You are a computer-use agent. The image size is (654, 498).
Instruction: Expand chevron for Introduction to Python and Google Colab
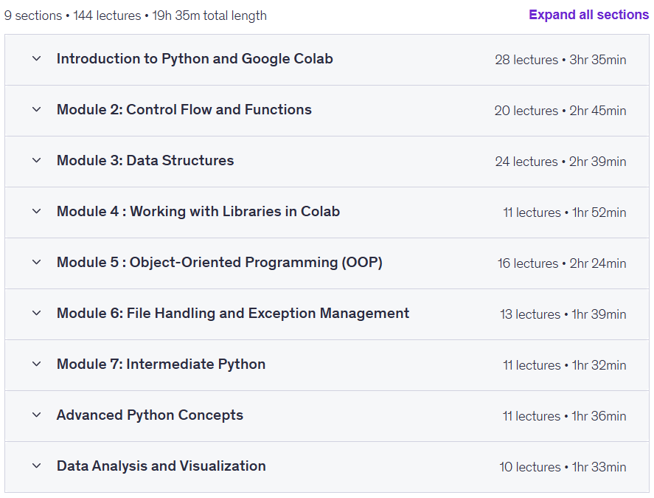click(37, 59)
